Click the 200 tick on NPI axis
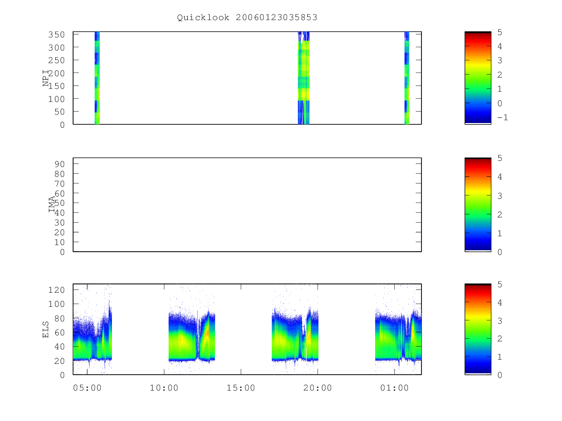562x421 pixels. 57,73
